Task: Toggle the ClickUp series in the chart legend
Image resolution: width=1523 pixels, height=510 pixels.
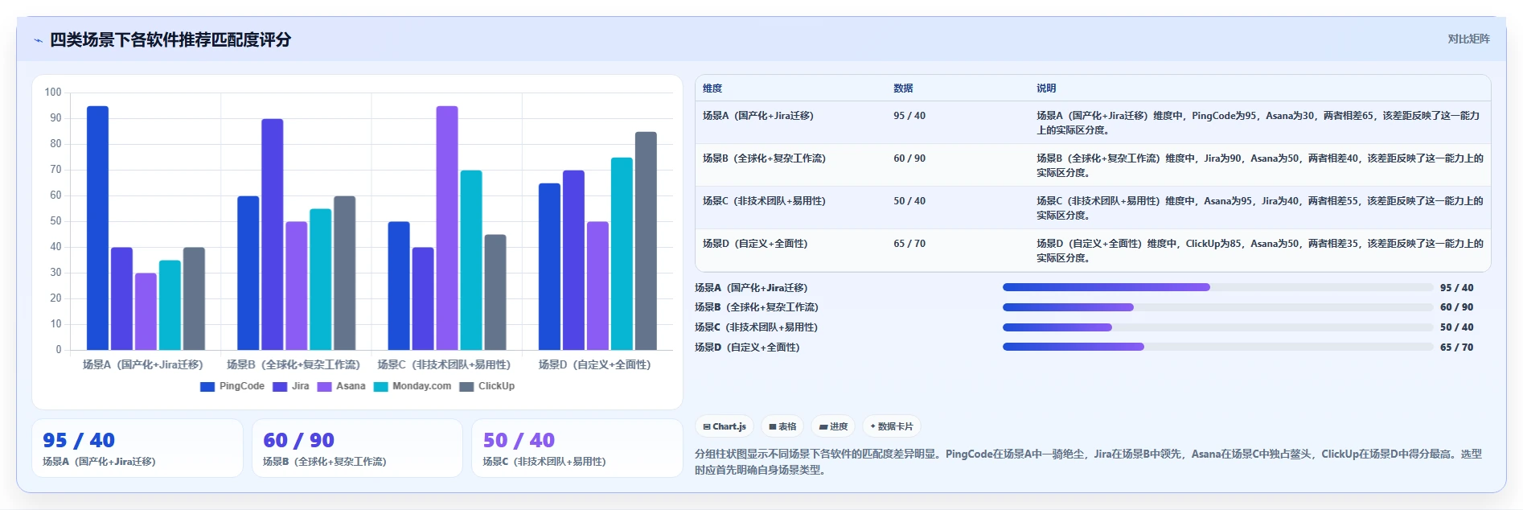Action: click(x=487, y=387)
